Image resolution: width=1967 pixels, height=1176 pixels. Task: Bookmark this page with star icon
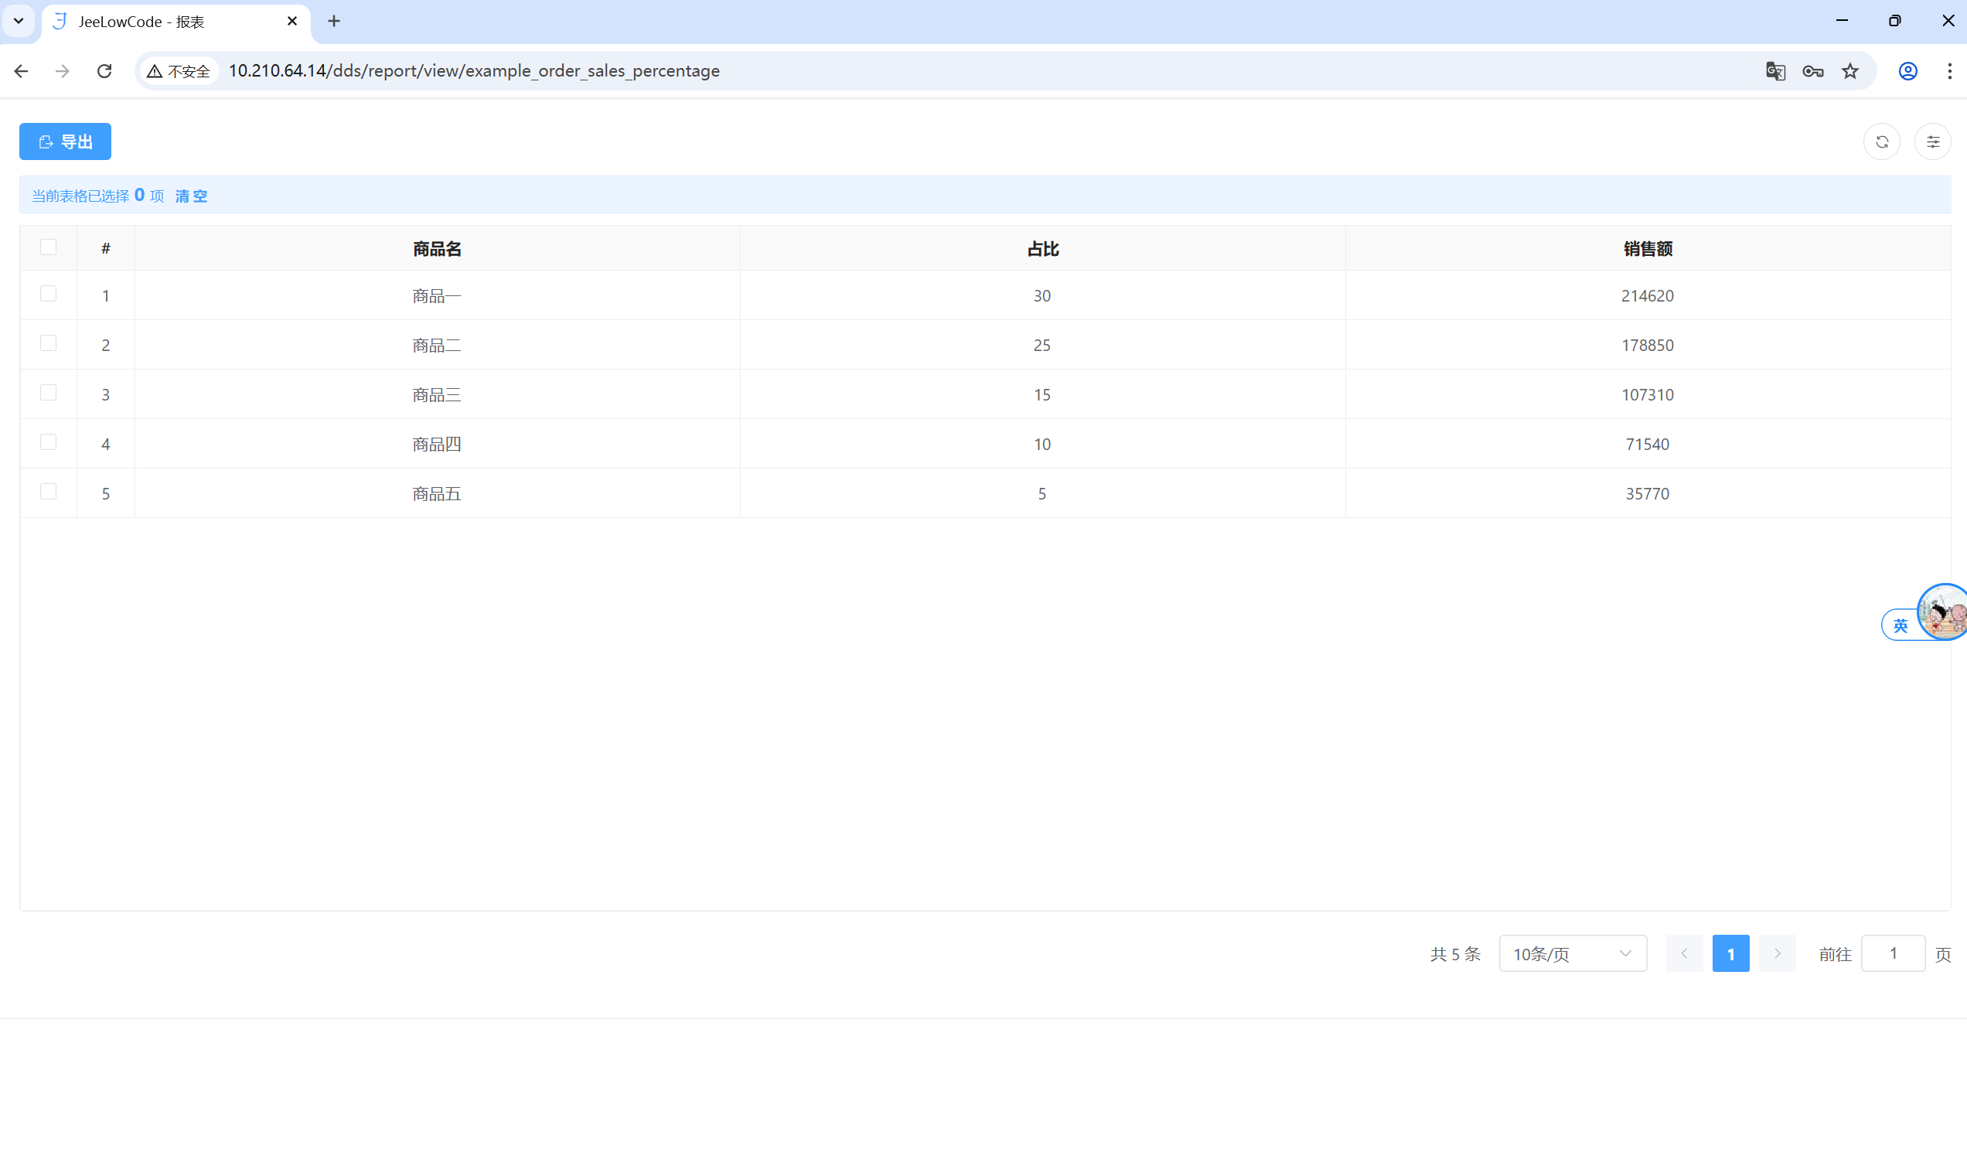tap(1849, 71)
